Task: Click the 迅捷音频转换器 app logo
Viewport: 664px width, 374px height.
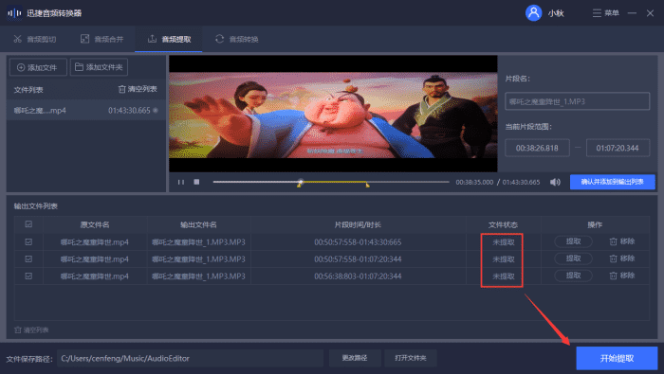Action: click(x=14, y=13)
